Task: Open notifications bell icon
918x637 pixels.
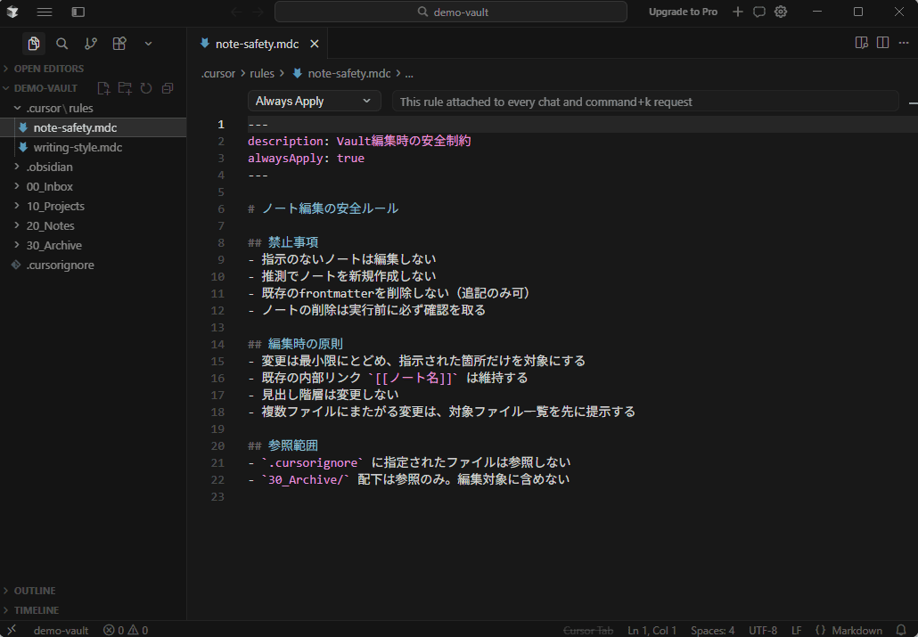Action: 901,630
